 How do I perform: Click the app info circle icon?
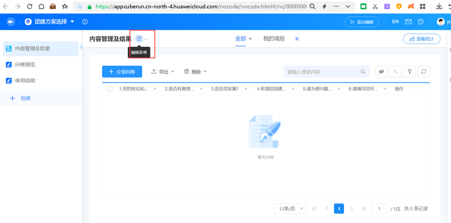[x=85, y=22]
